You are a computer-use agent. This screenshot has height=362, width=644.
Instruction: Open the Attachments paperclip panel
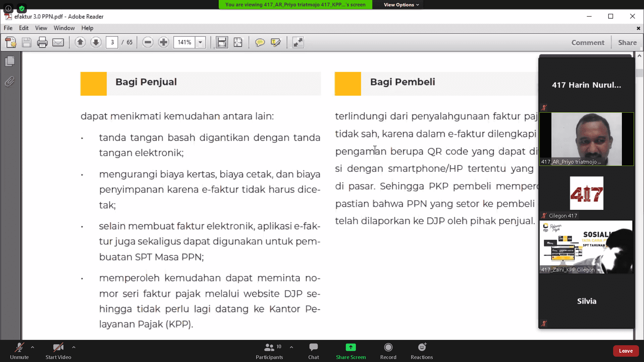10,81
